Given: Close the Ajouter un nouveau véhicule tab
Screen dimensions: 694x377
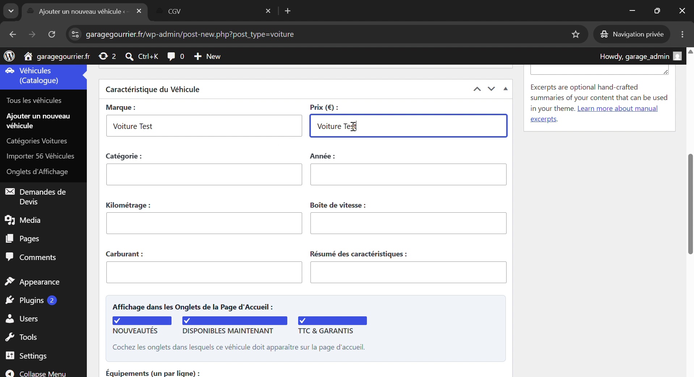Looking at the screenshot, I should point(139,11).
